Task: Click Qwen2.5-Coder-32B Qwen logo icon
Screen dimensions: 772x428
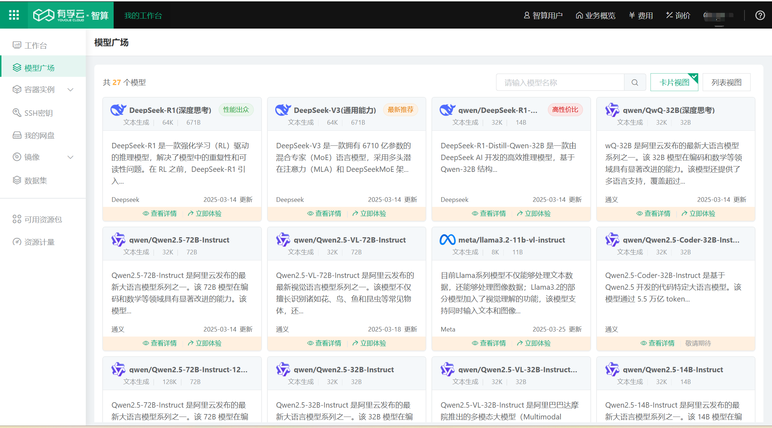Action: 612,240
